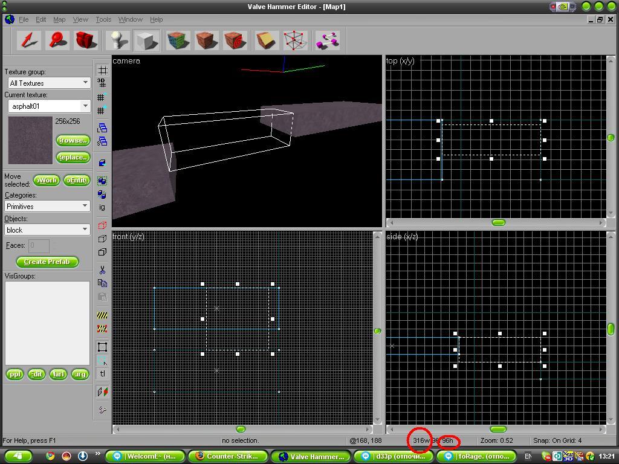Image resolution: width=619 pixels, height=464 pixels.
Task: Click move selected toWorld button
Action: (x=47, y=180)
